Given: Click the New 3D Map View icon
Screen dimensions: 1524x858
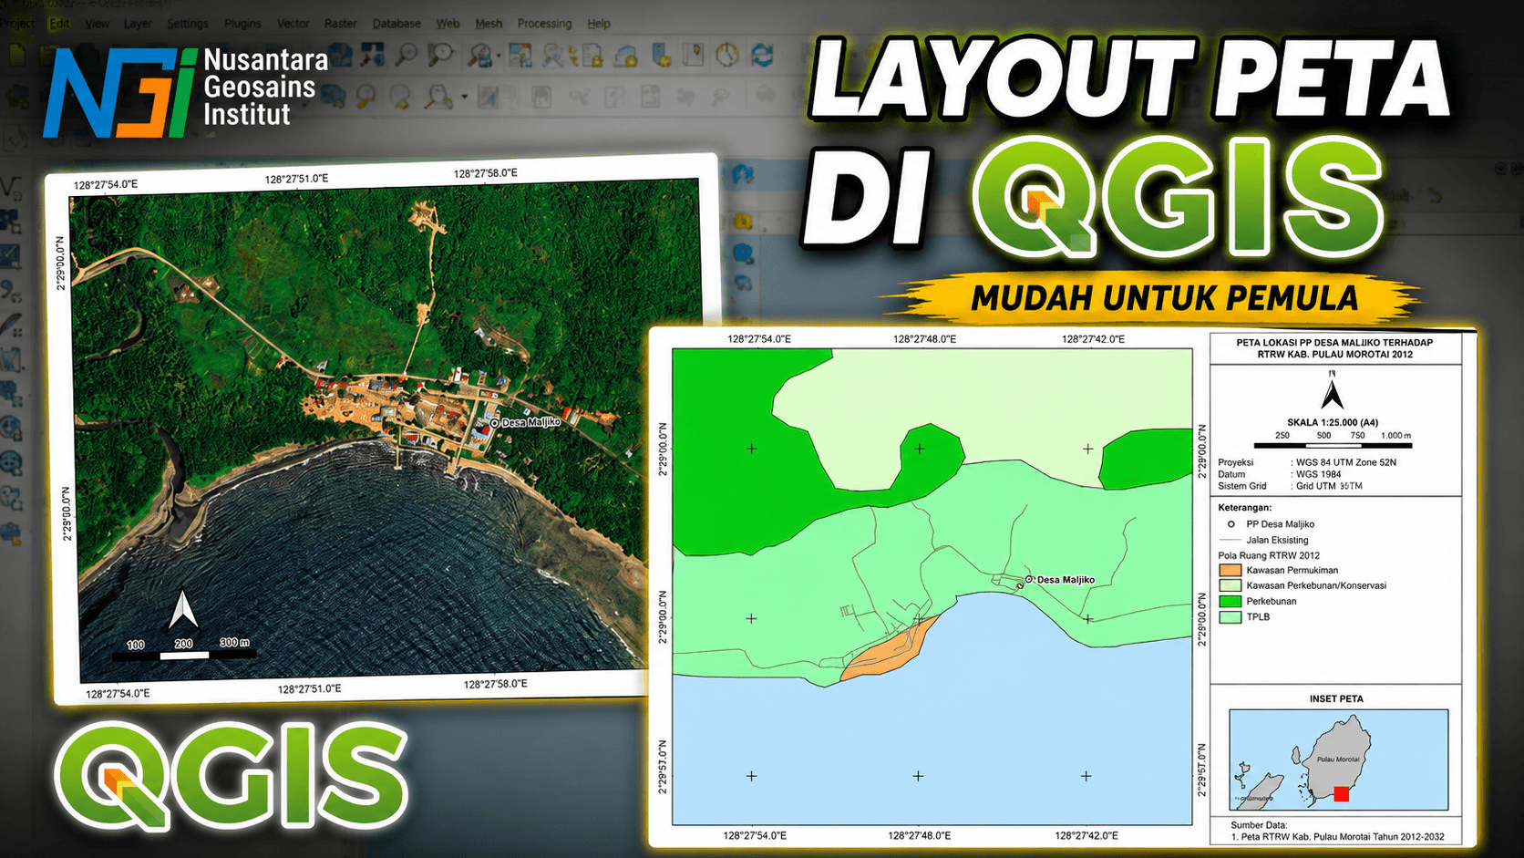Looking at the screenshot, I should (626, 57).
